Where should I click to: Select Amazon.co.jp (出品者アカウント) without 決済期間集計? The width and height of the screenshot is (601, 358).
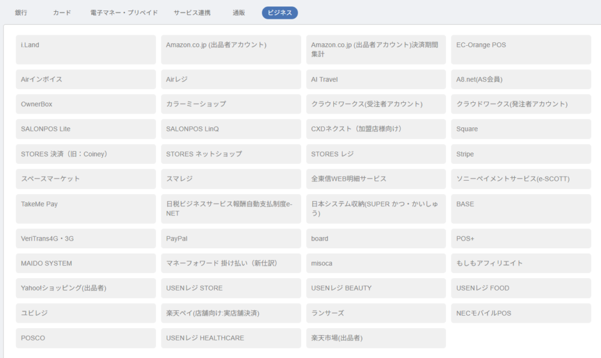coord(231,49)
